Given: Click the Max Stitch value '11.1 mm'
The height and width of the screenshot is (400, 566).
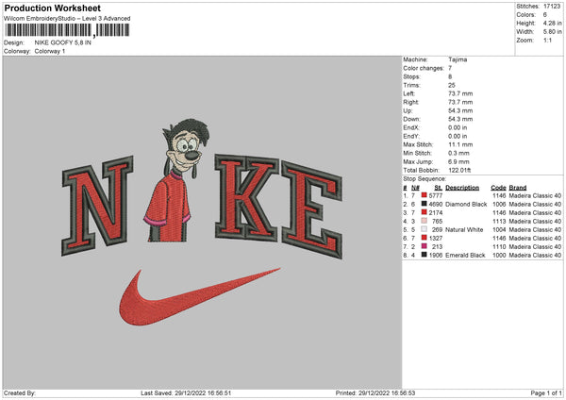Looking at the screenshot, I should (460, 144).
